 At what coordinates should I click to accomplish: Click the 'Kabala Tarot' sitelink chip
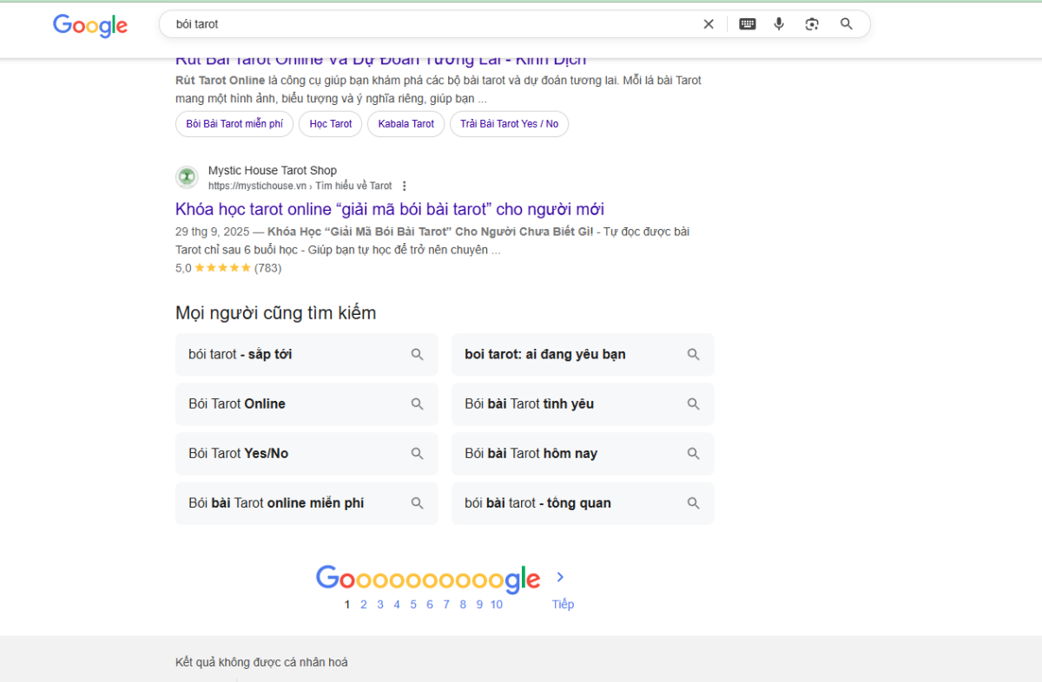click(406, 124)
